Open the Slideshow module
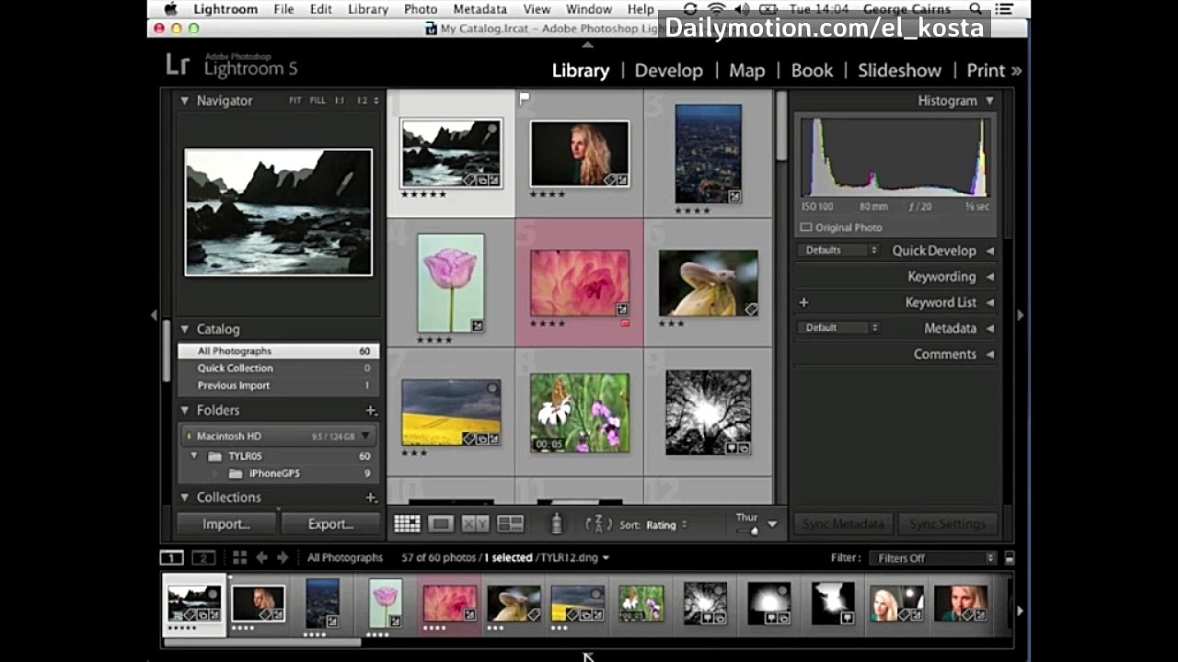 pyautogui.click(x=899, y=71)
